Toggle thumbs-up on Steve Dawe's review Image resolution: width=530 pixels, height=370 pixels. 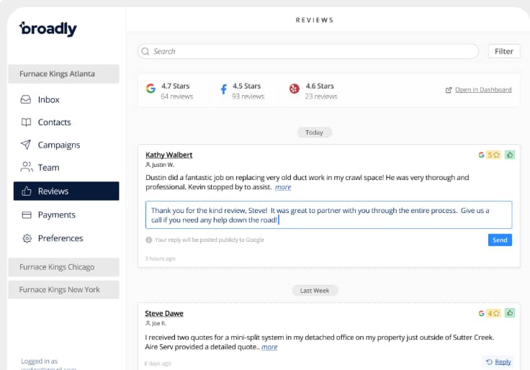click(510, 313)
